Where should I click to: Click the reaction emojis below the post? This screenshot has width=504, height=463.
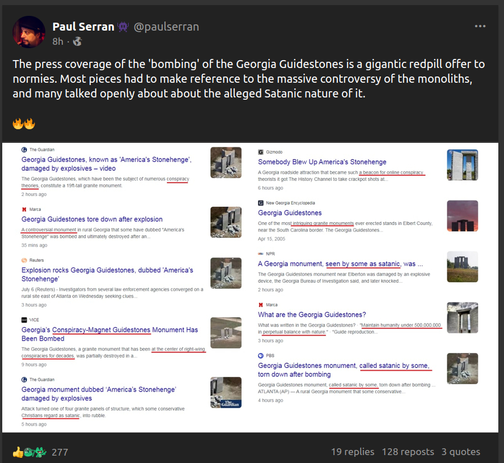coord(29,452)
